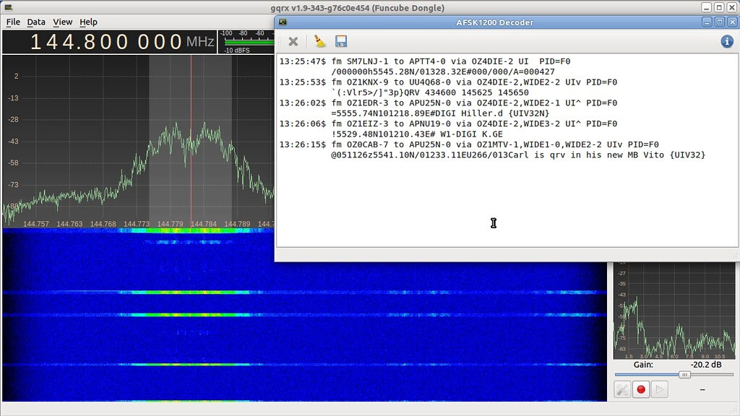This screenshot has width=740, height=416.
Task: Save decoded packets using the floppy disk icon
Action: pos(341,41)
